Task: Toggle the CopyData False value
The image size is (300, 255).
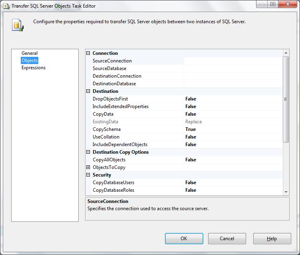Action: tap(233, 114)
